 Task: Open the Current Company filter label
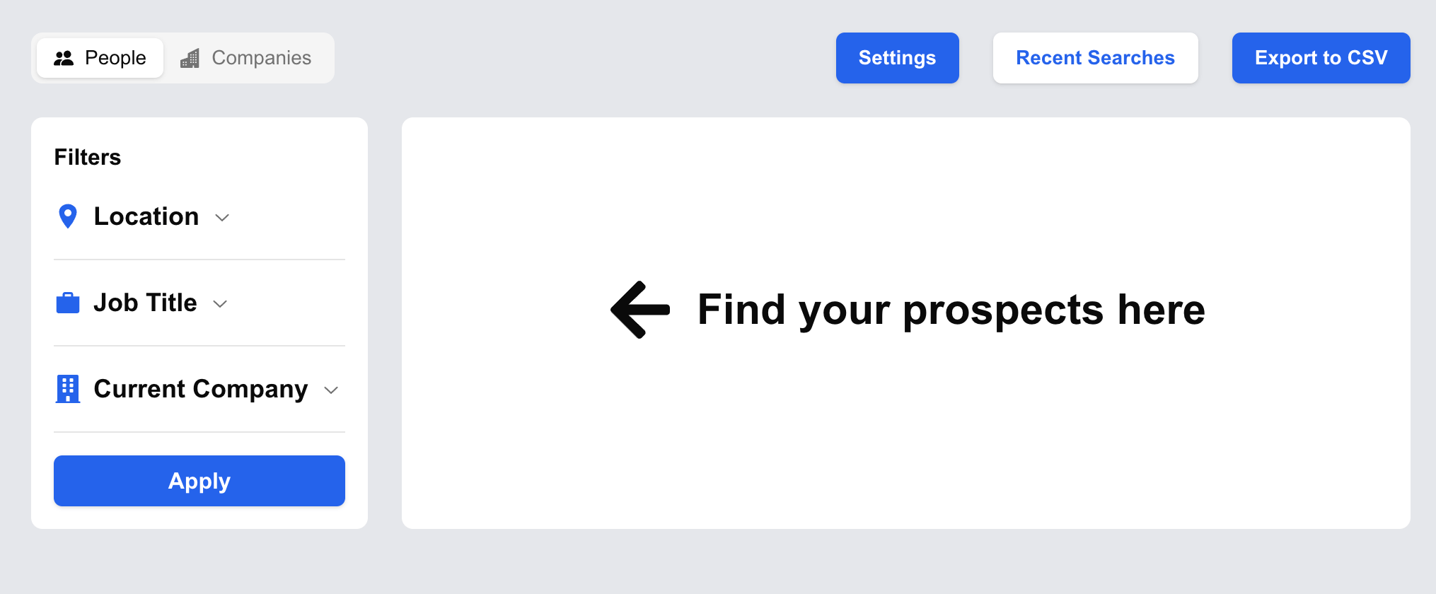click(201, 389)
